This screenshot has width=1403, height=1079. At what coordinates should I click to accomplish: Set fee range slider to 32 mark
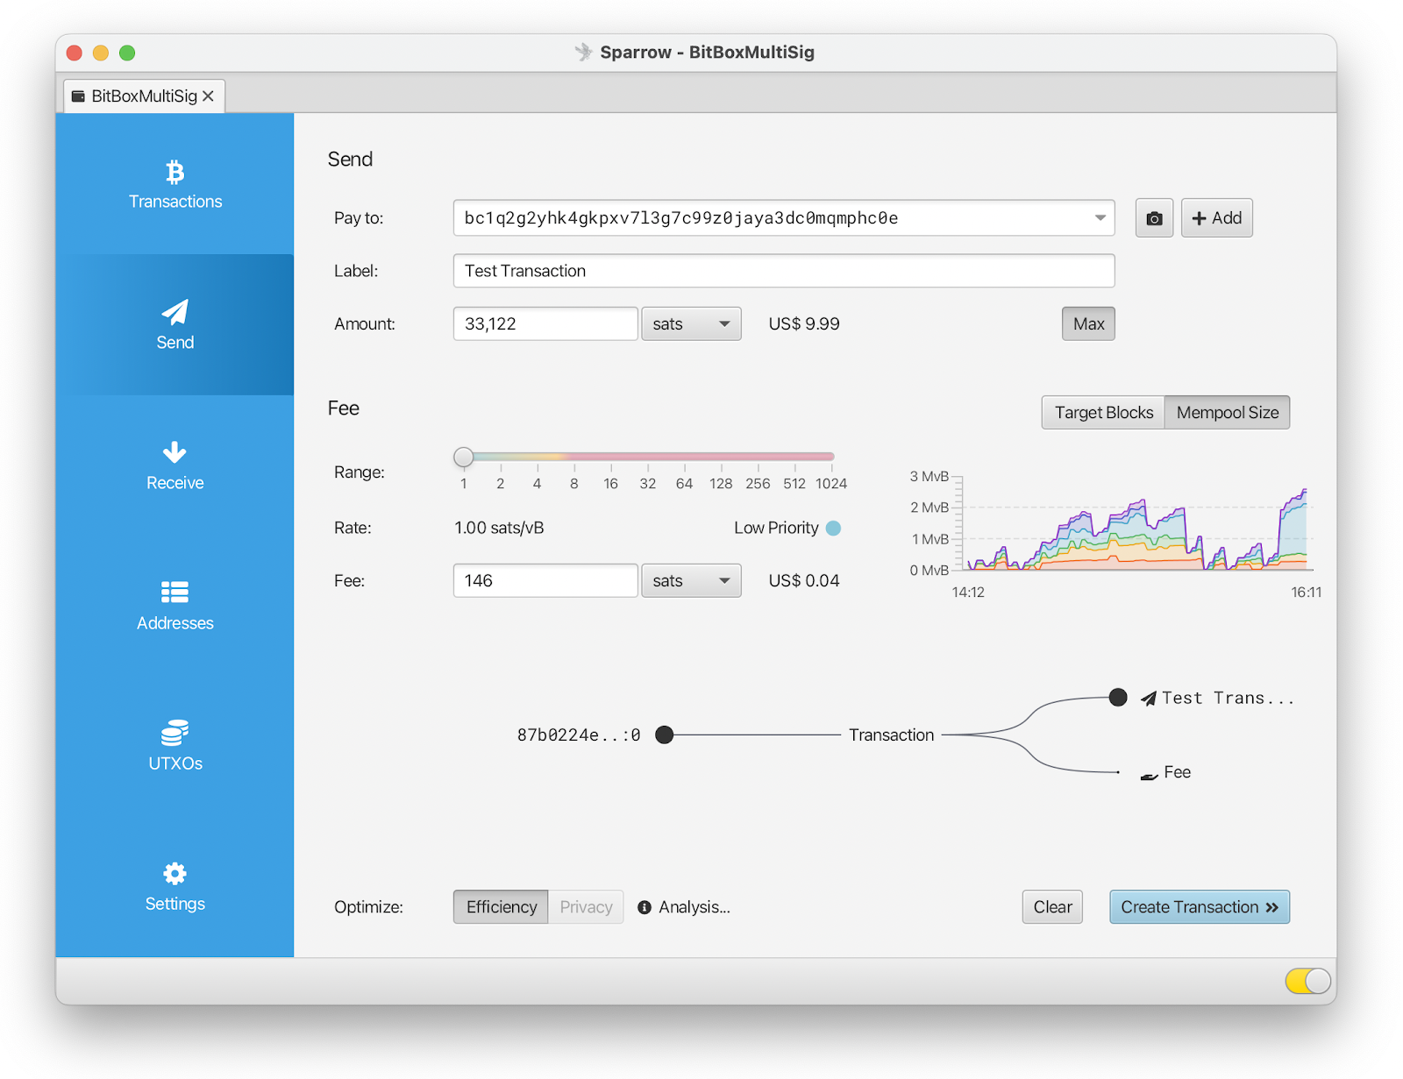pyautogui.click(x=647, y=457)
